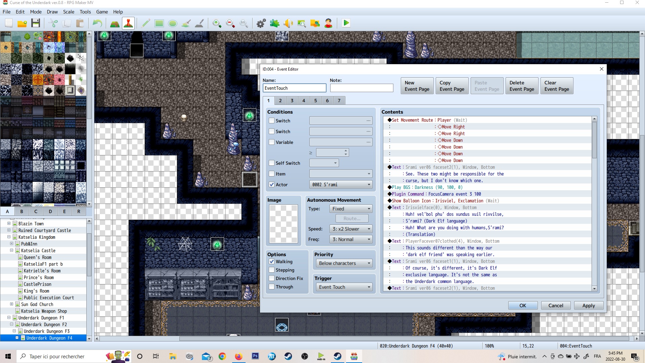
Task: Select the pencil/draw tool in toolbar
Action: pyautogui.click(x=146, y=23)
